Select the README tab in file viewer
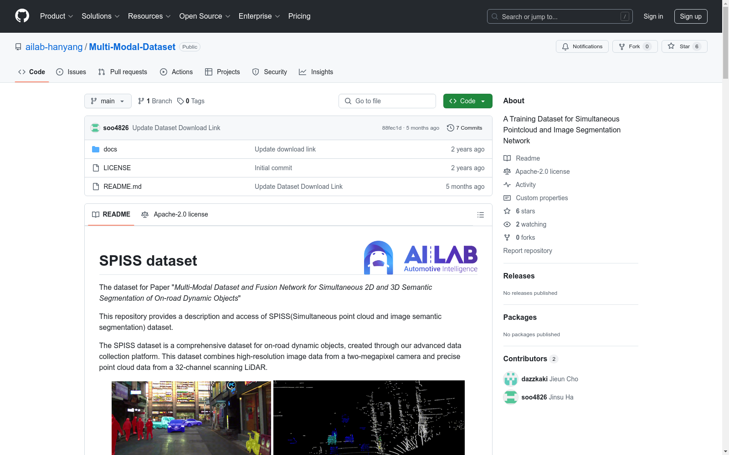729x455 pixels. 111,214
